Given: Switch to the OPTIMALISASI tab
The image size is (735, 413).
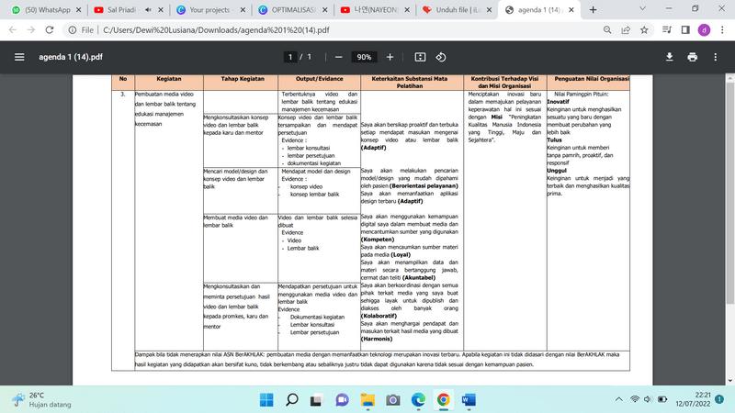Looking at the screenshot, I should 292,10.
